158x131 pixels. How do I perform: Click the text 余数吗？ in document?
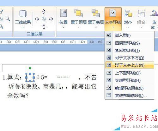18,96
